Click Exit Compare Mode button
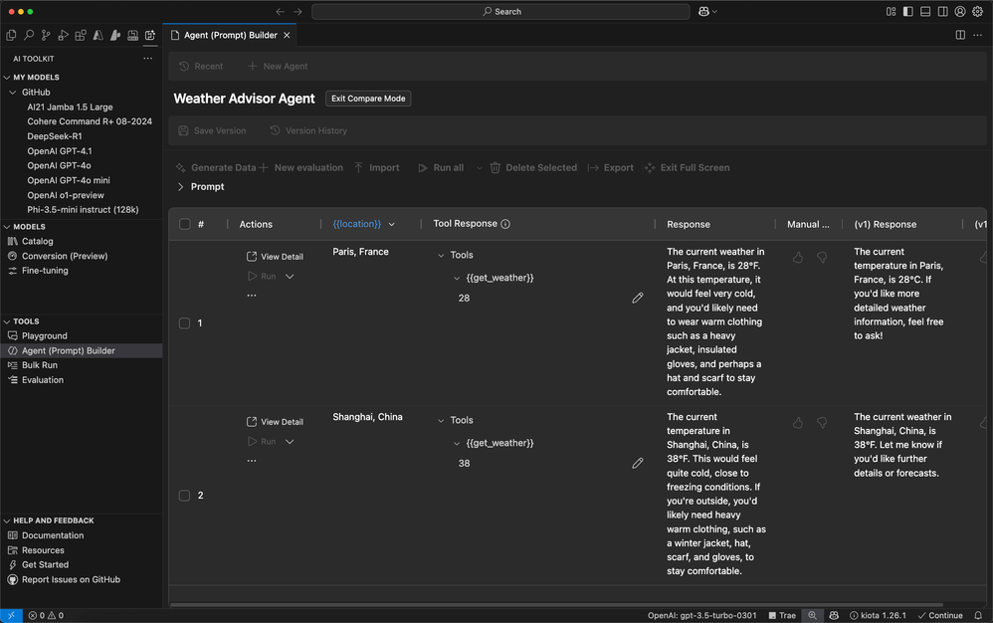This screenshot has height=623, width=993. pos(368,99)
